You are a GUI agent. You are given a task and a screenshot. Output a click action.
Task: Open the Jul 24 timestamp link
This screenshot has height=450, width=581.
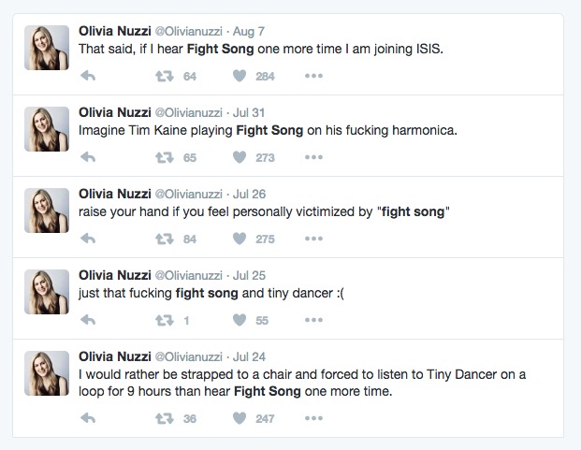pos(249,357)
